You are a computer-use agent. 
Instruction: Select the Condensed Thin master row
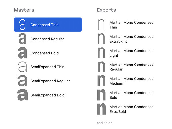coord(48,25)
